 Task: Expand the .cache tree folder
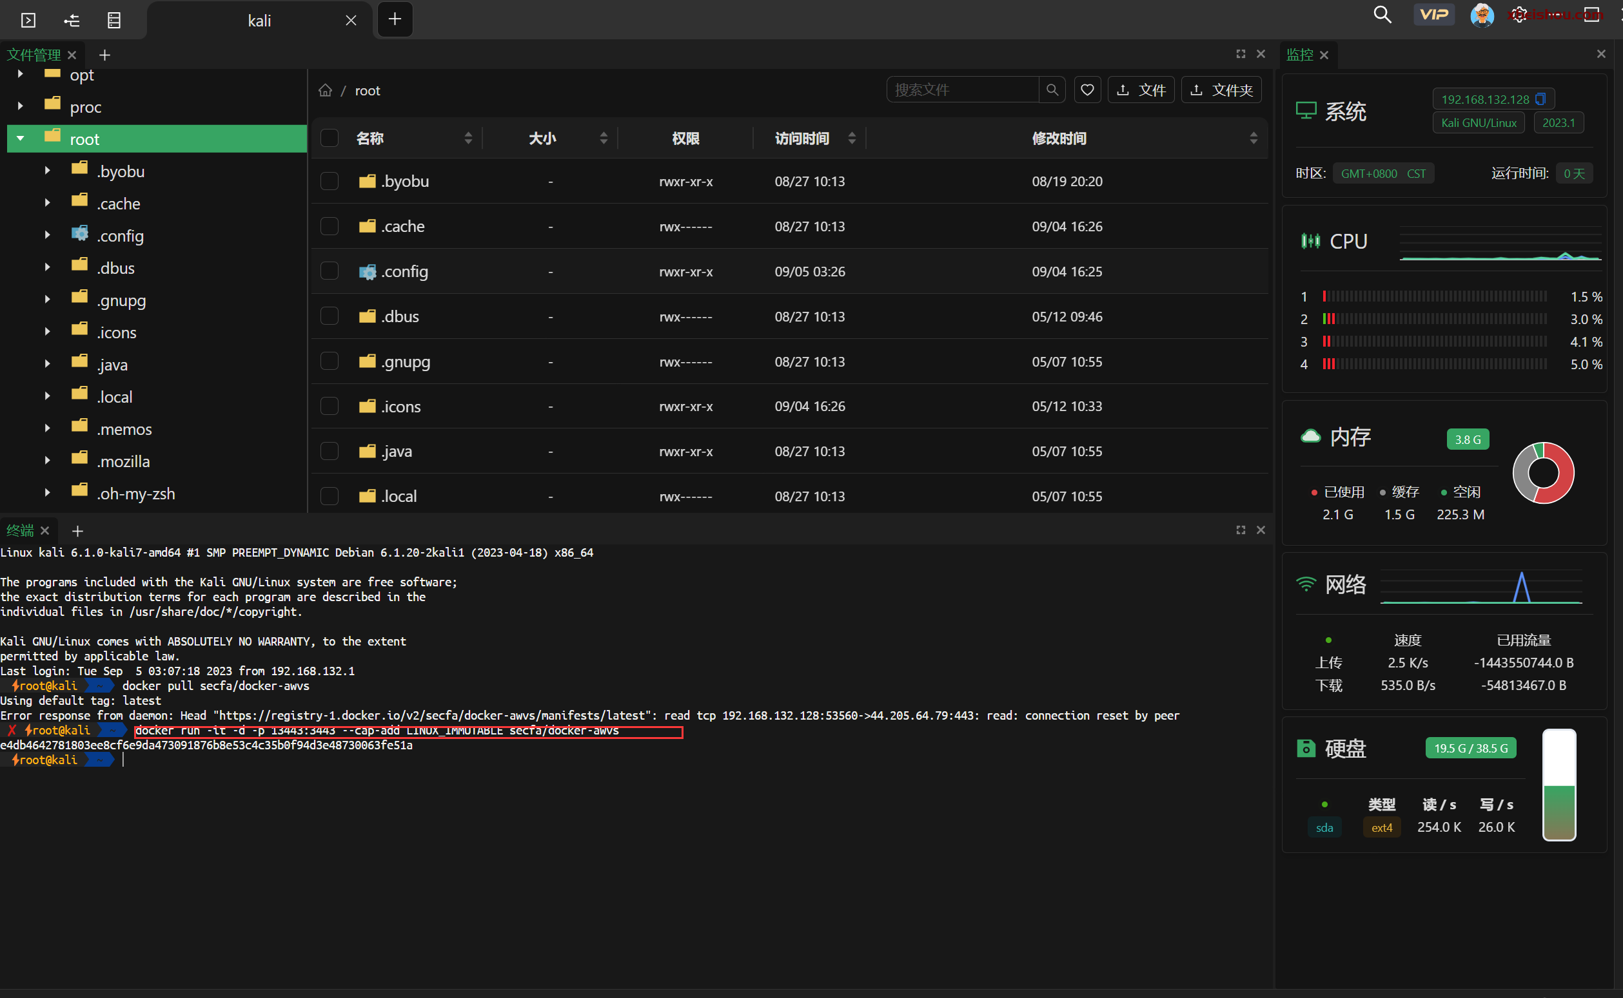coord(47,204)
